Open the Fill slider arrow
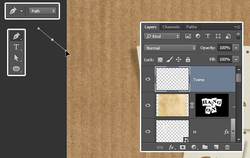Image resolution: width=250 pixels, height=158 pixels. tap(236, 59)
